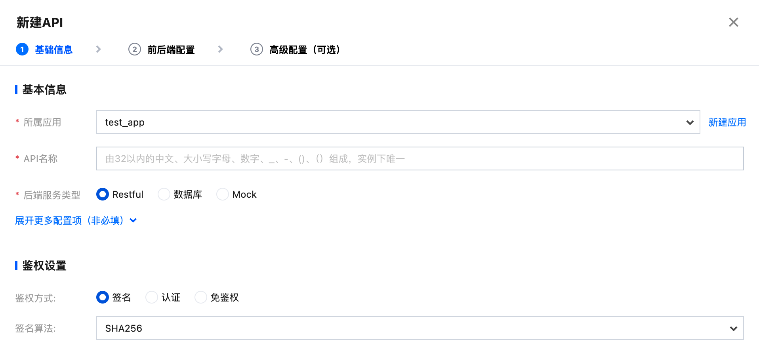
Task: Open the 所属应用 dropdown showing test_app
Action: click(x=398, y=122)
